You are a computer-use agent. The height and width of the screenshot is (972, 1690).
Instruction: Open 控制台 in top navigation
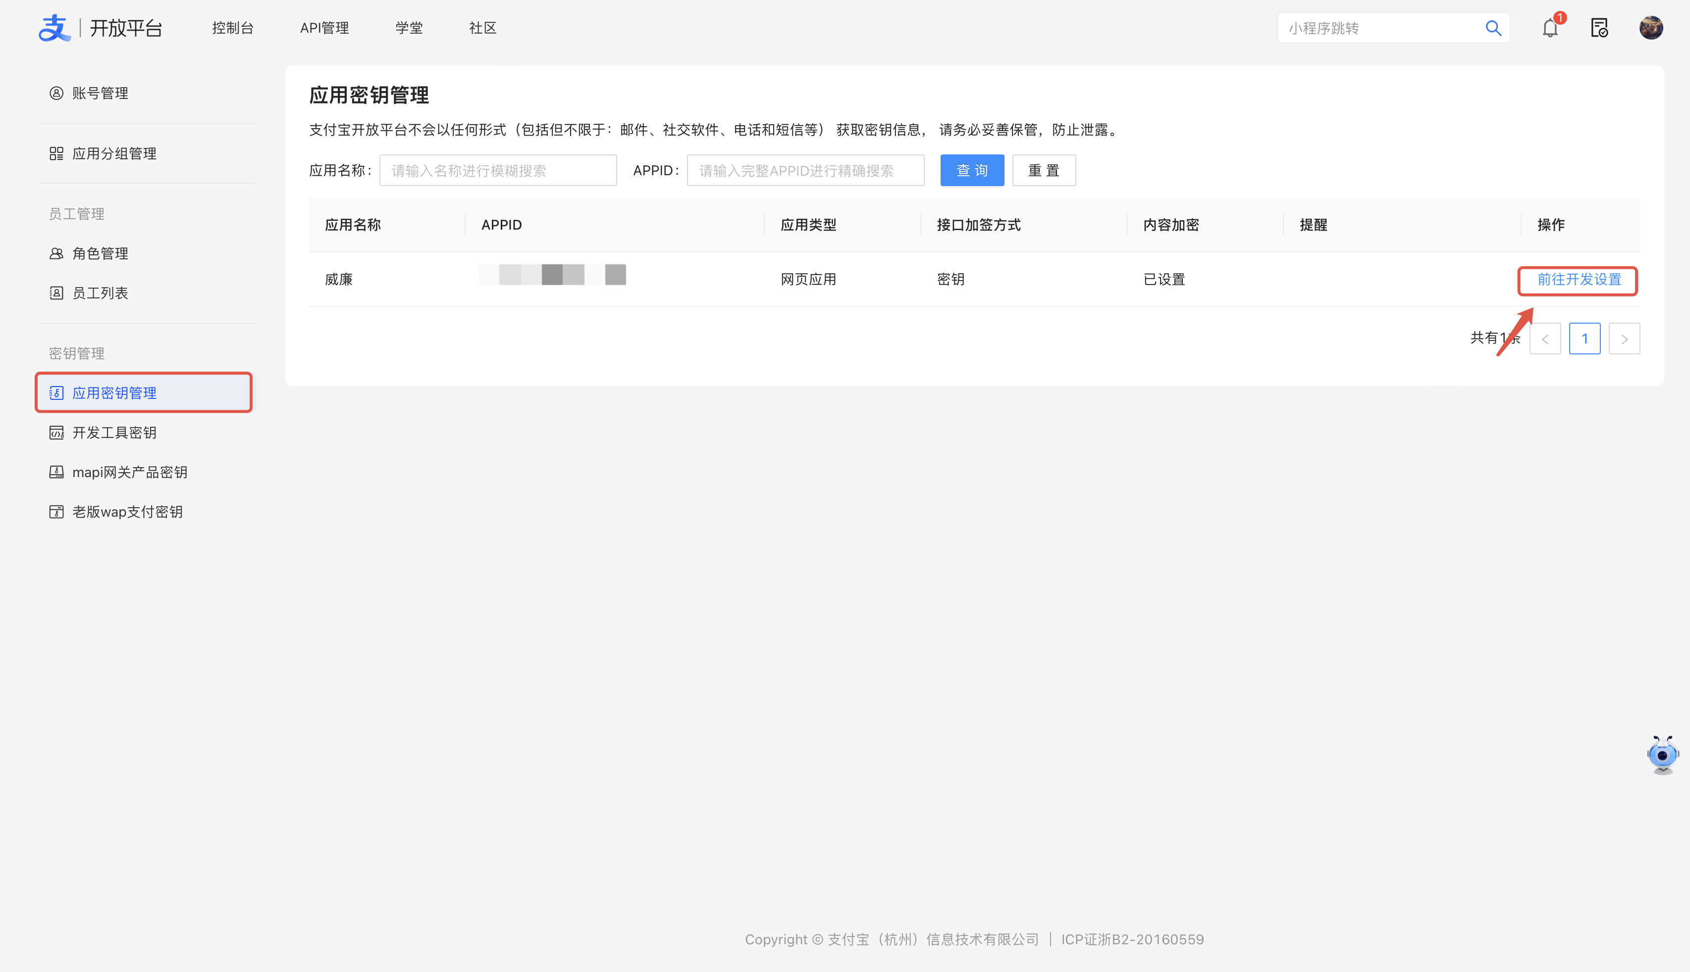click(x=232, y=28)
